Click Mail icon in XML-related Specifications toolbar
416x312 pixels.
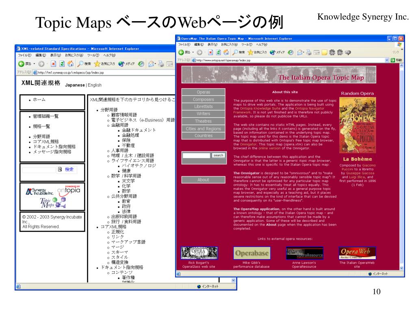[x=151, y=64]
